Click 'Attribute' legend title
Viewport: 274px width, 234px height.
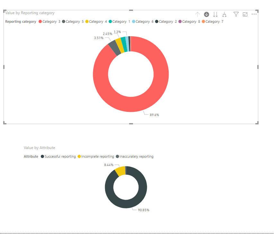31,156
